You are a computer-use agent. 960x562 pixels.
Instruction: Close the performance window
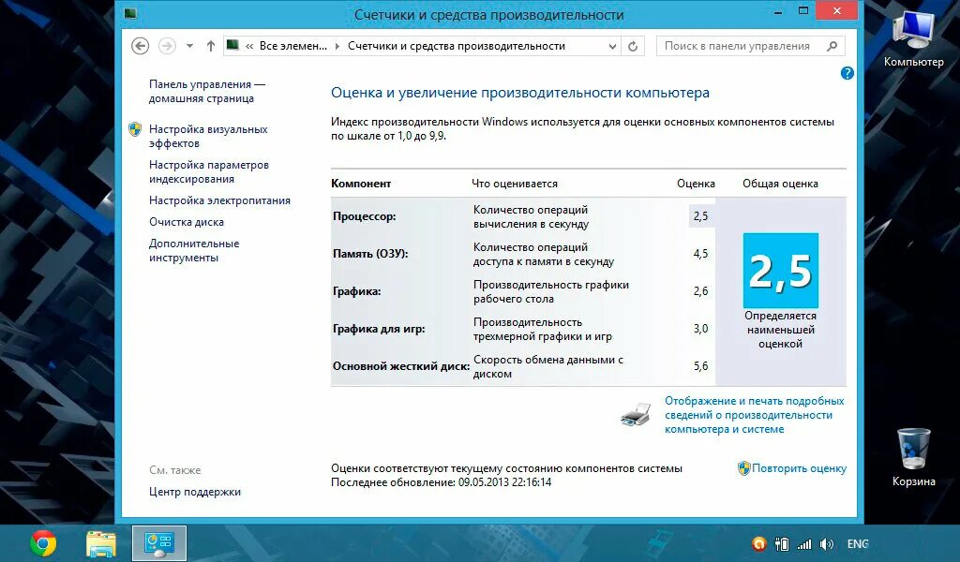(837, 11)
